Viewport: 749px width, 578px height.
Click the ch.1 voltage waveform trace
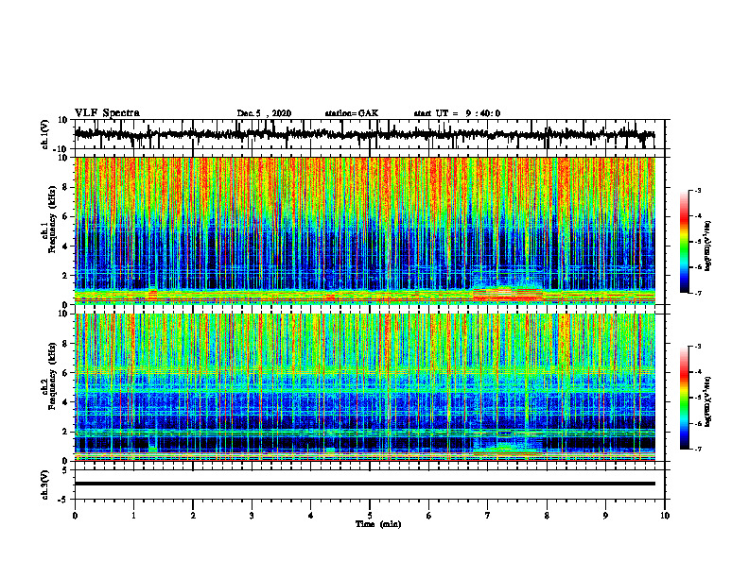pos(364,134)
